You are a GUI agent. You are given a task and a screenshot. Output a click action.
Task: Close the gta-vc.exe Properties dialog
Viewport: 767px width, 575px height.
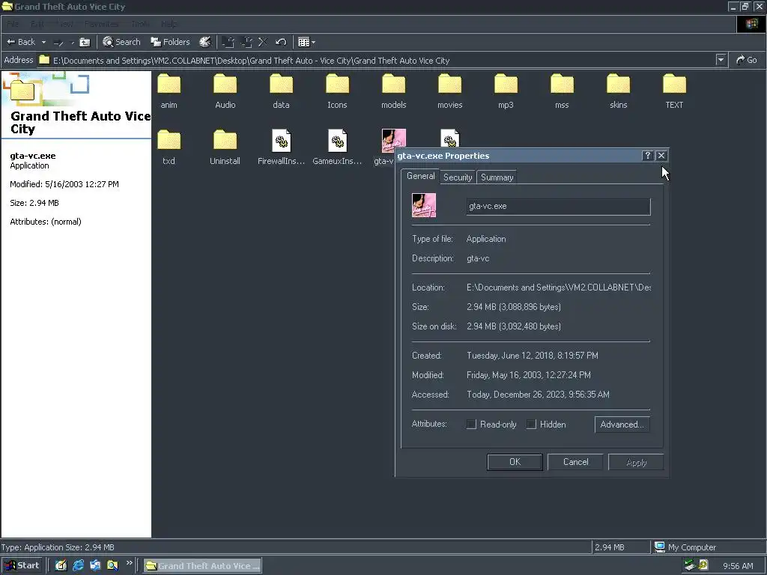click(x=661, y=156)
